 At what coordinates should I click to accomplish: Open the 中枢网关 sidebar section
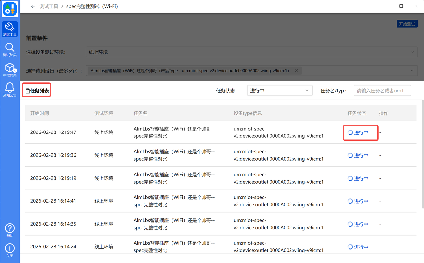tap(10, 70)
